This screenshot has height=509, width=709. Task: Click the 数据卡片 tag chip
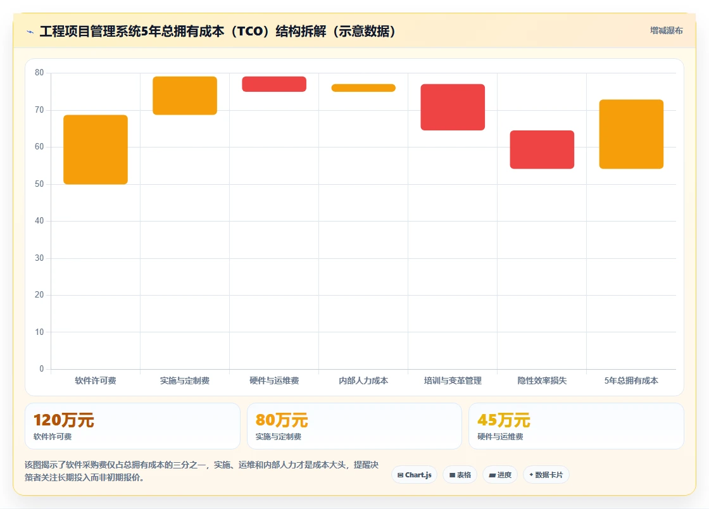[x=546, y=475]
